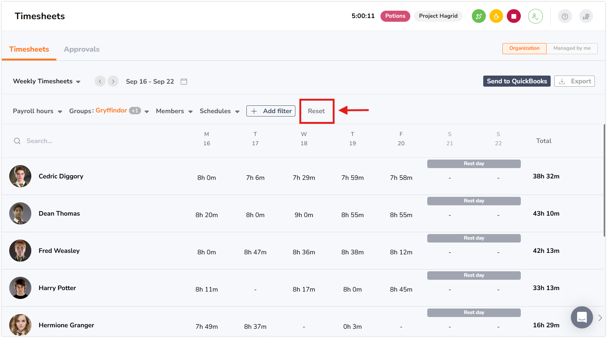Click the +1 badge in Groups filter
This screenshot has width=607, height=338.
pos(135,111)
